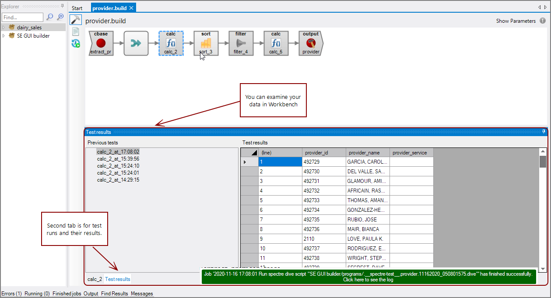Open the Start tab
551x298 pixels.
point(77,8)
